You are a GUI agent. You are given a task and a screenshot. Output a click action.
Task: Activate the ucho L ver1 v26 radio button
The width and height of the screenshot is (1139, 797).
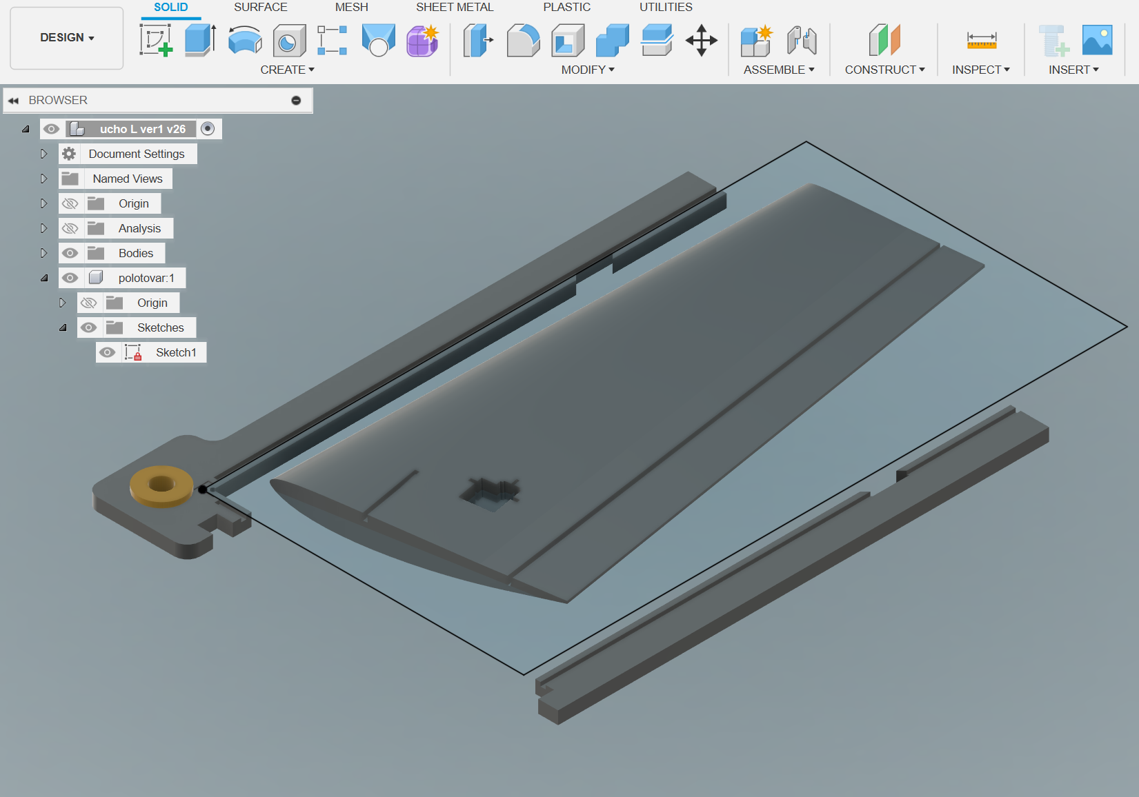(208, 129)
